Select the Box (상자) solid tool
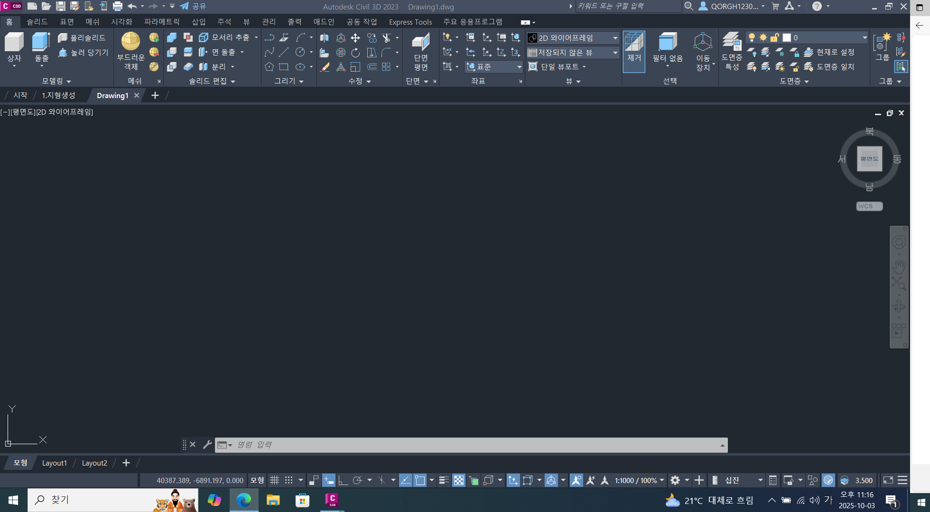Image resolution: width=930 pixels, height=512 pixels. [14, 43]
